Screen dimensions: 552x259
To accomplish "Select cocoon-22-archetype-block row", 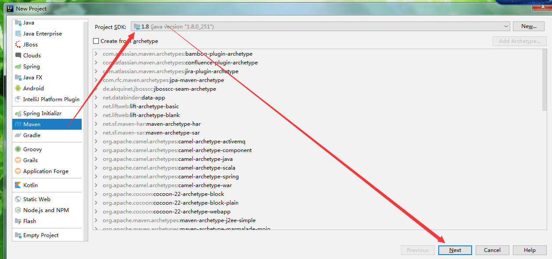I will click(317, 194).
